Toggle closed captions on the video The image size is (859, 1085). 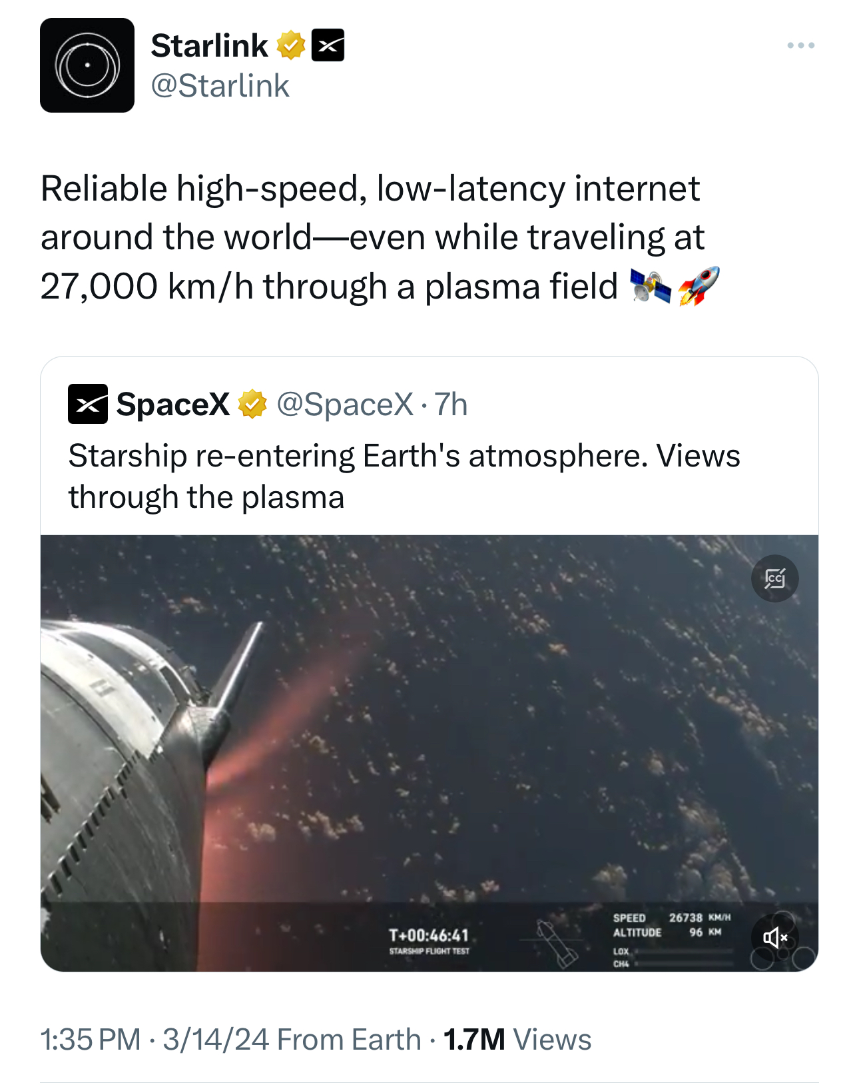tap(774, 578)
